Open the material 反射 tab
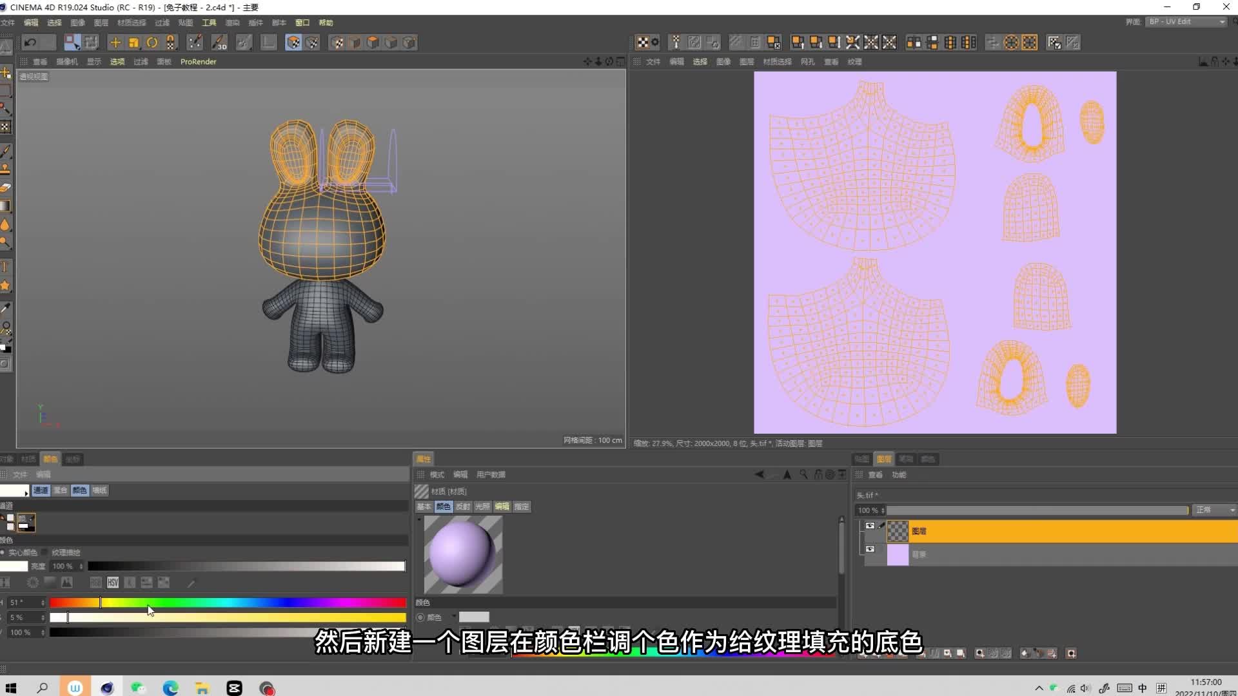1238x696 pixels. tap(463, 507)
